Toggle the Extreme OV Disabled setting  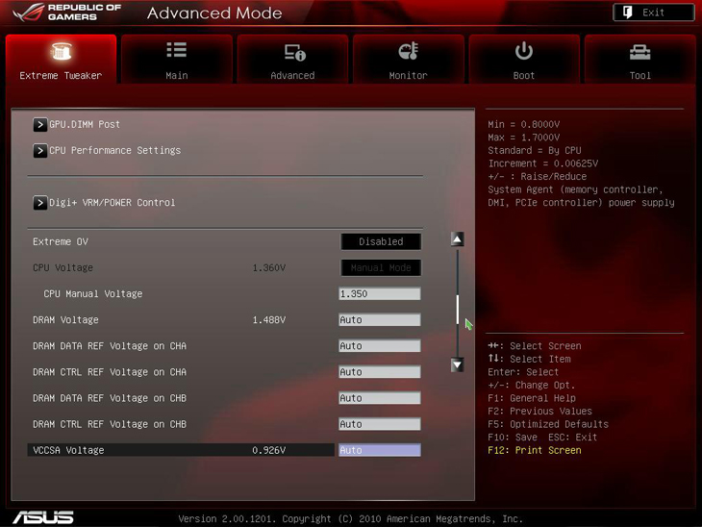(381, 241)
